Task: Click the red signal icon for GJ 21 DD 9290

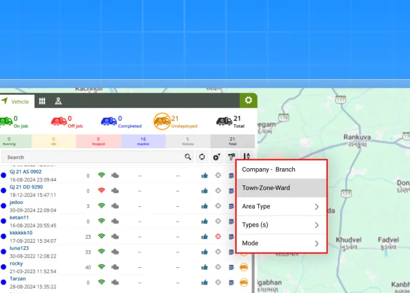Action: (101, 190)
